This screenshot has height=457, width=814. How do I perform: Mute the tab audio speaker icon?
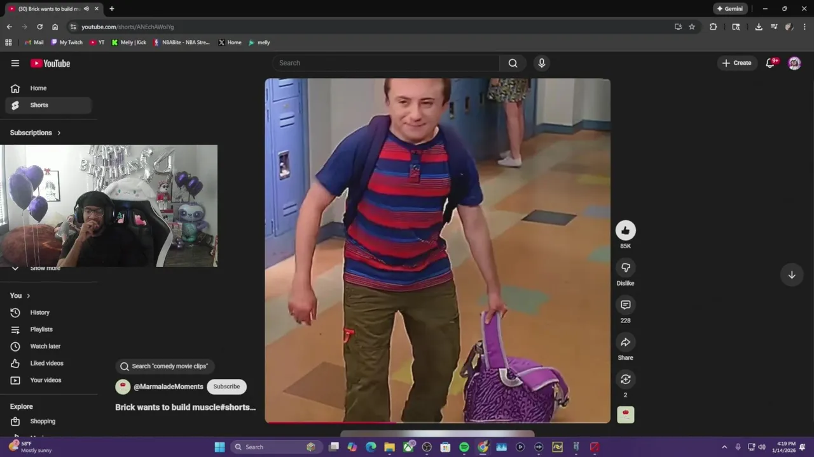[86, 9]
